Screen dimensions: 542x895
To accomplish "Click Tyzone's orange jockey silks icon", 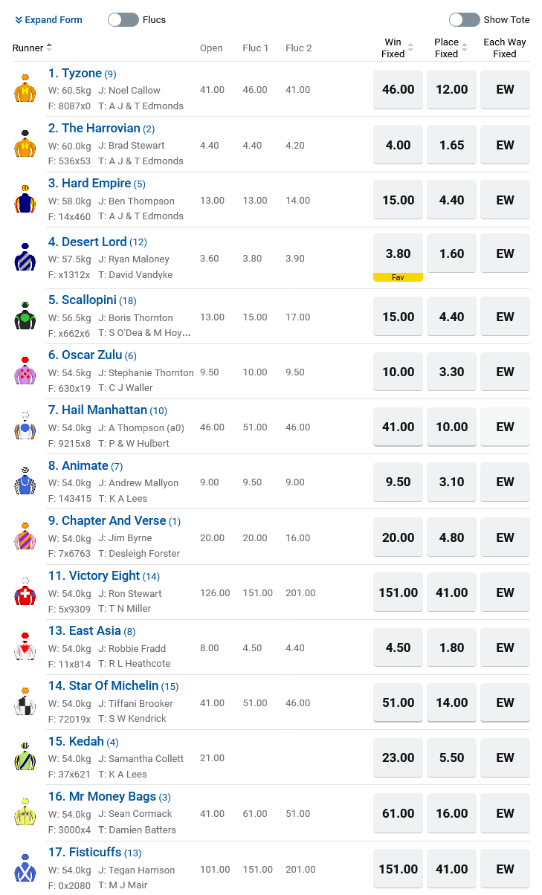I will point(25,89).
